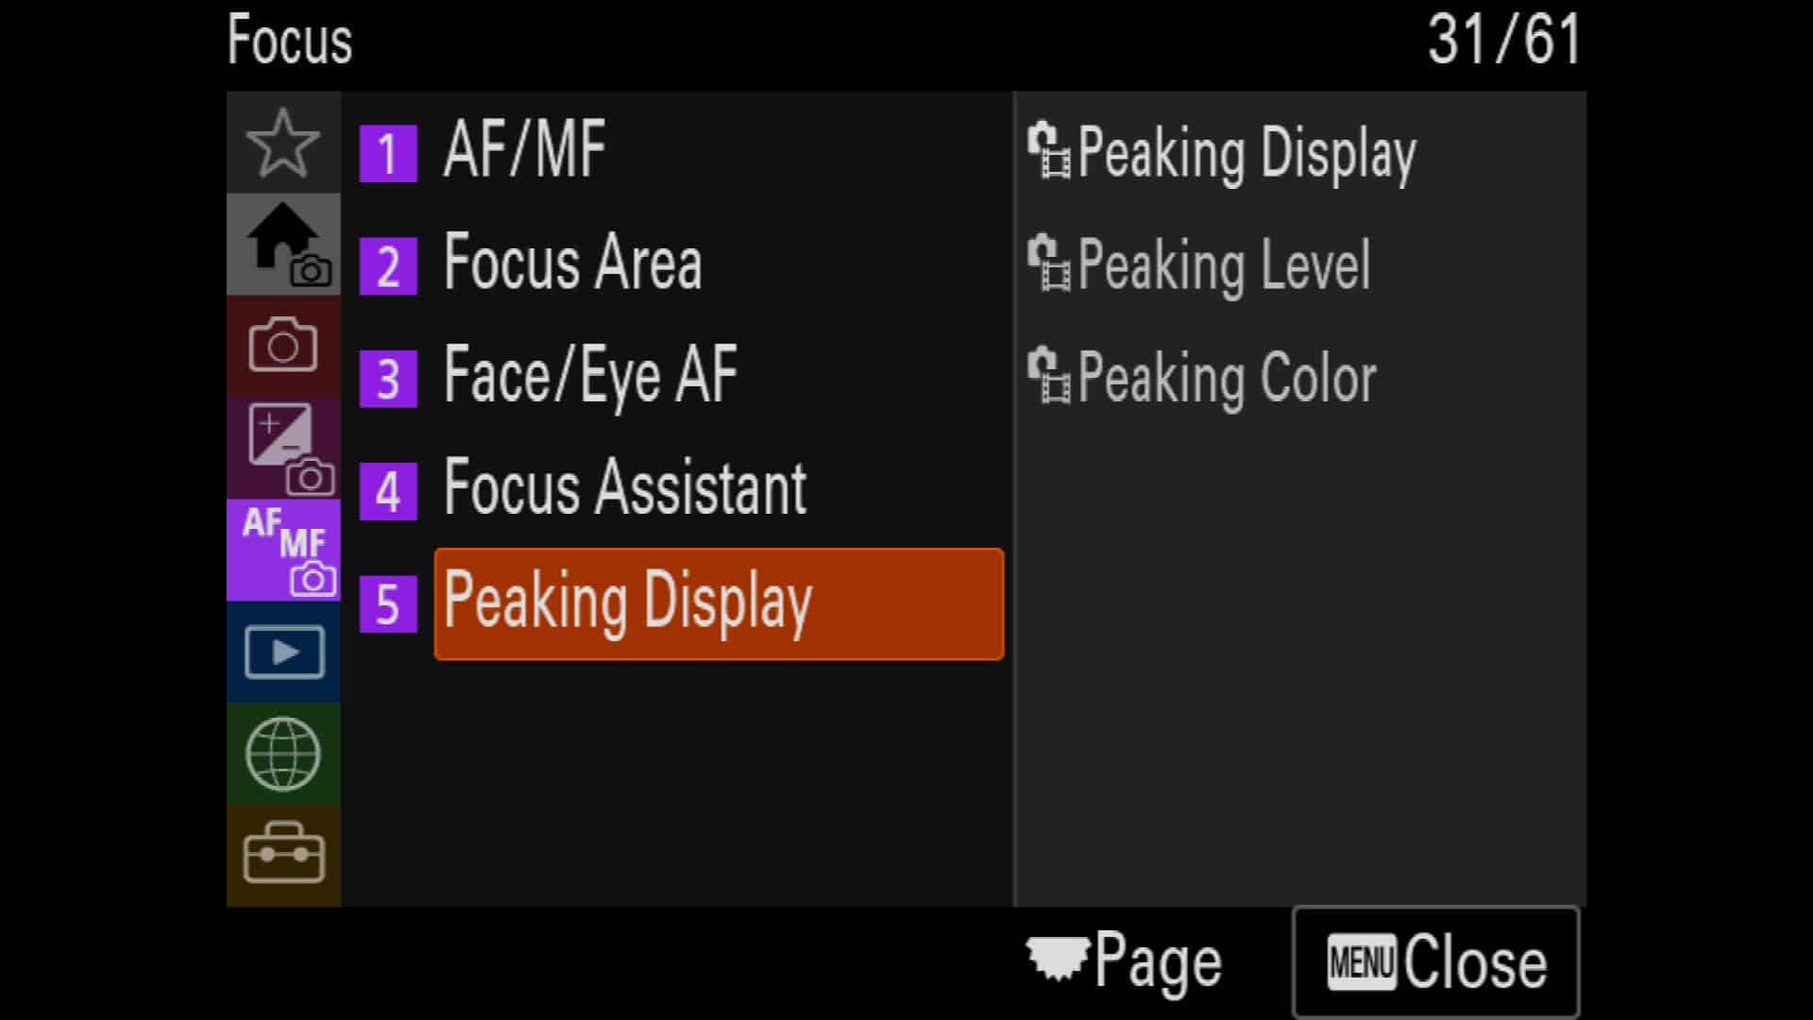
Task: Open the Peaking Color setting
Action: coord(1202,378)
